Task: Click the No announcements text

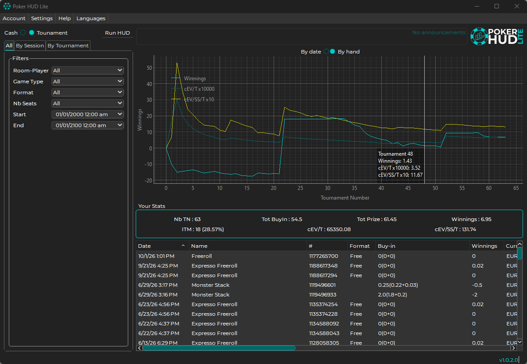Action: (439, 32)
